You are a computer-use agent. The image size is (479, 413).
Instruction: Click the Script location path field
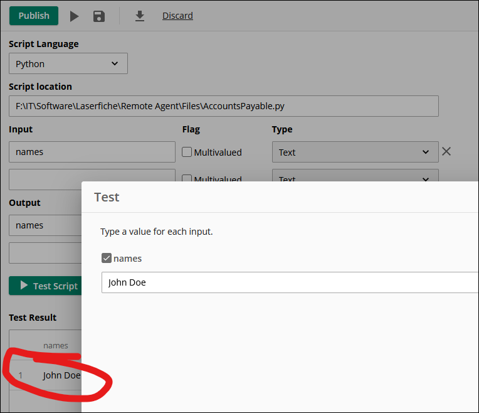point(223,106)
